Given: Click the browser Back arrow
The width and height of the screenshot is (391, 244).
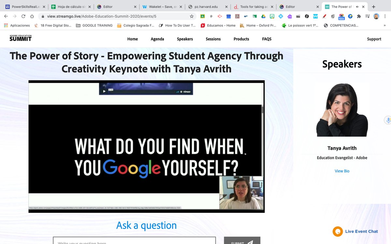Looking at the screenshot, I should click(6, 16).
